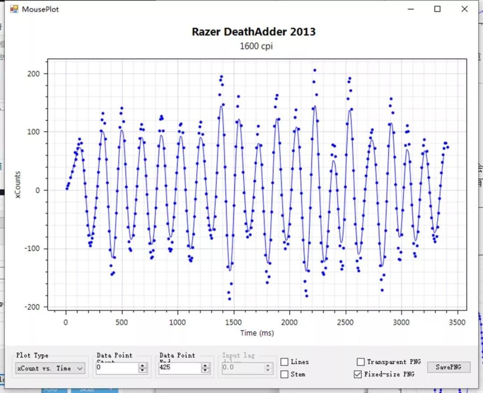
Task: Close the MousePlot window
Action: pos(465,9)
